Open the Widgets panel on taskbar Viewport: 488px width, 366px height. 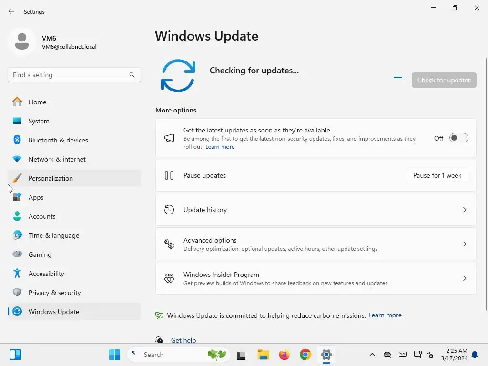coord(15,355)
